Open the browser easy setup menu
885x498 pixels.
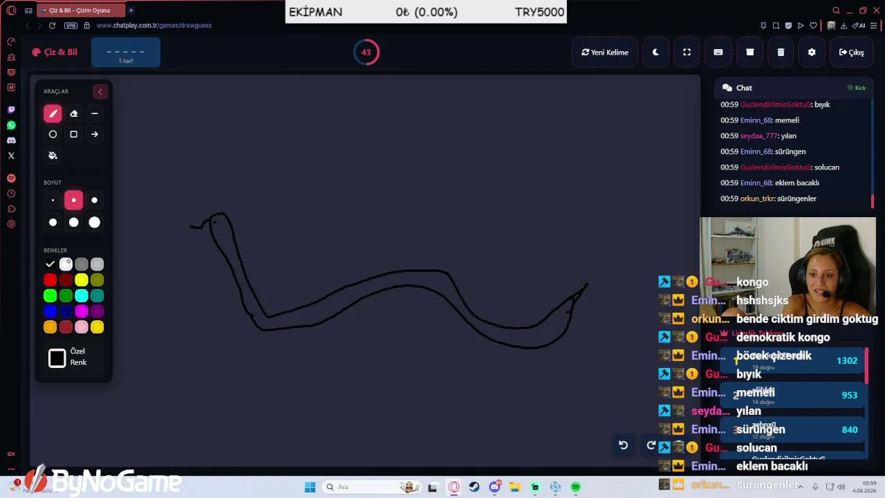(x=875, y=26)
